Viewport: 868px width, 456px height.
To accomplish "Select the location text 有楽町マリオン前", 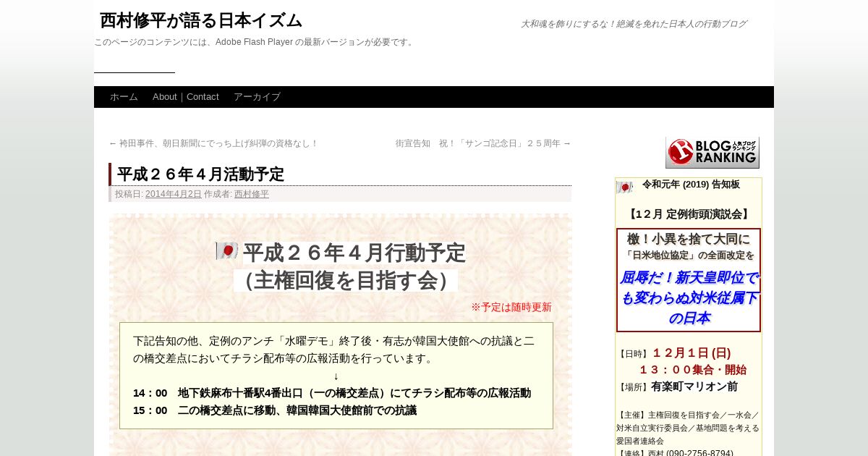I will (694, 387).
